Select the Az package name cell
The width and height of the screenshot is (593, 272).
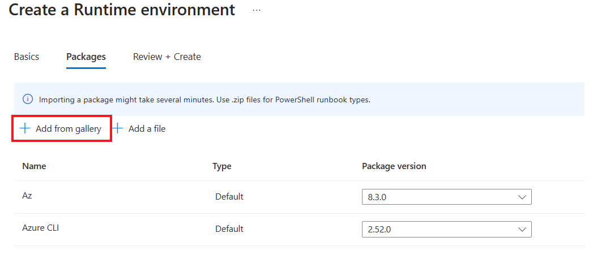point(27,196)
